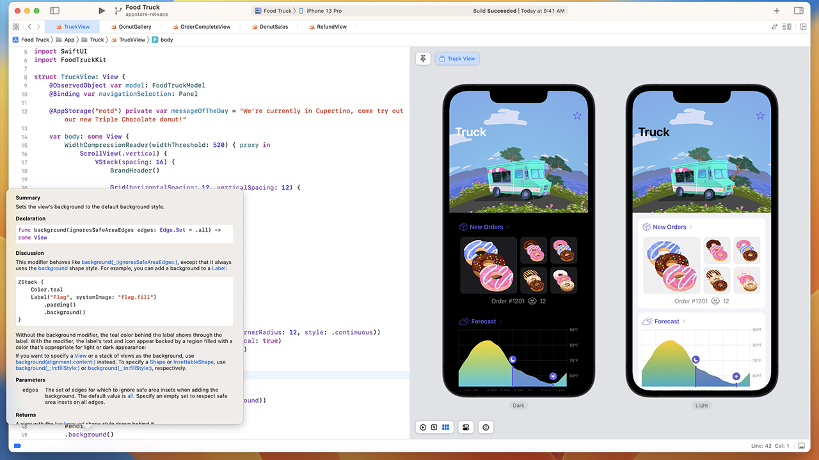Click the Library plus button in the toolbar
This screenshot has width=819, height=460.
pyautogui.click(x=776, y=10)
